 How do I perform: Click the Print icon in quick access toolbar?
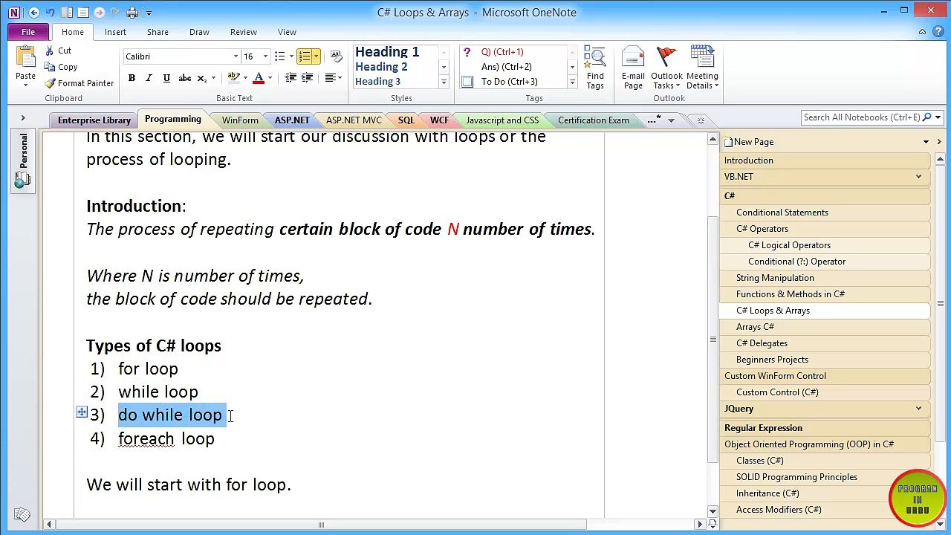(x=132, y=13)
